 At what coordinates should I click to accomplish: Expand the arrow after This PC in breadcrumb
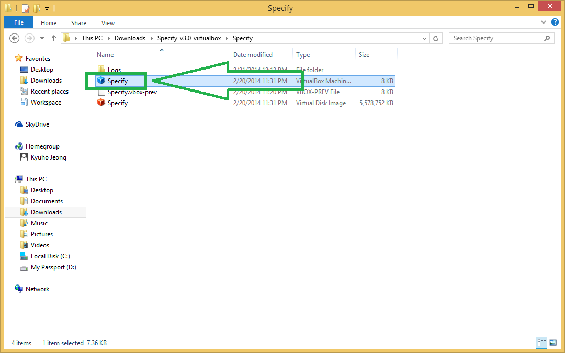(108, 38)
